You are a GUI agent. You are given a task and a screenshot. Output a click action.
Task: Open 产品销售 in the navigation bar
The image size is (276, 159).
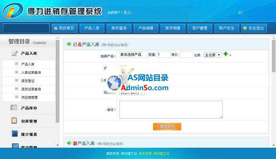click(x=146, y=28)
